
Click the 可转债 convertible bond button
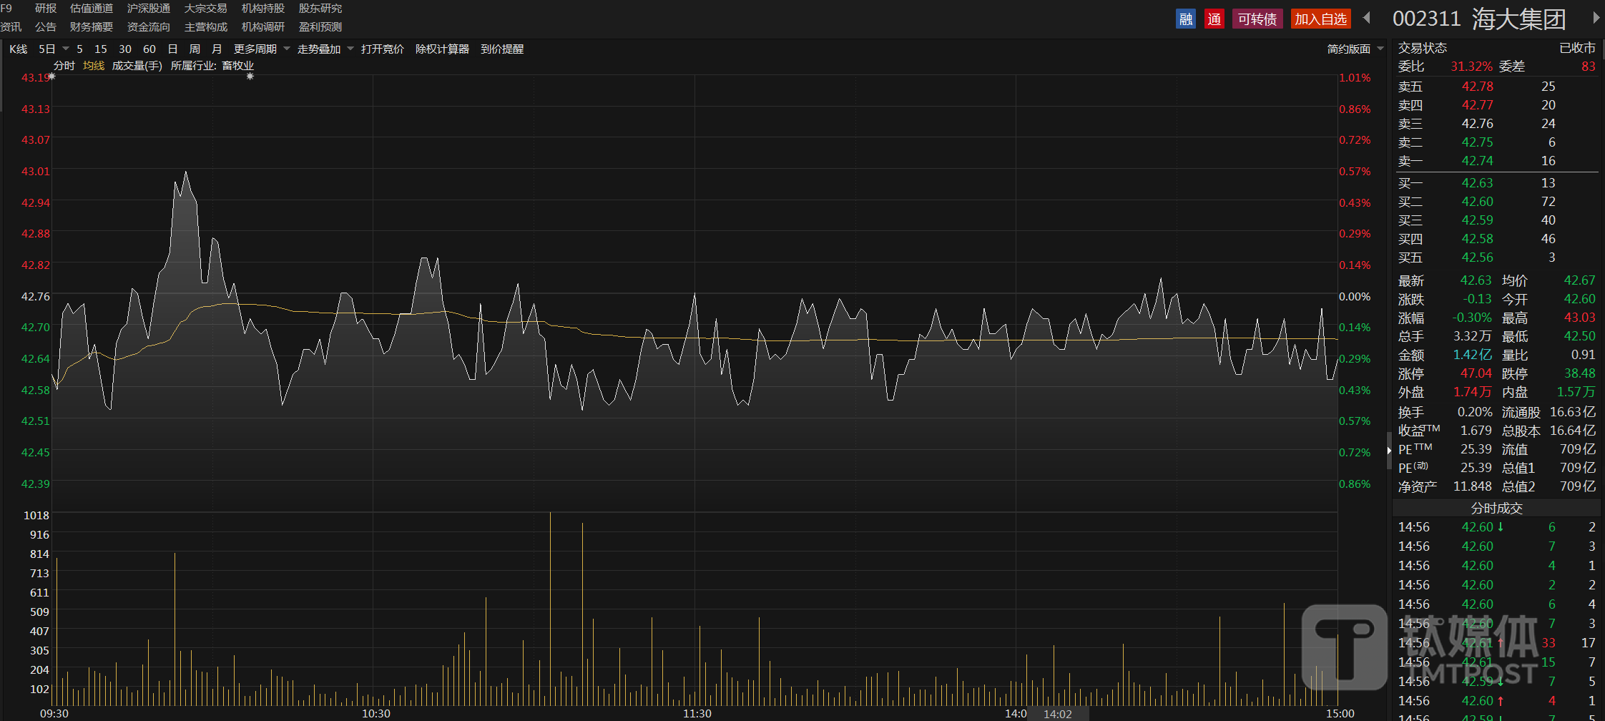point(1257,19)
